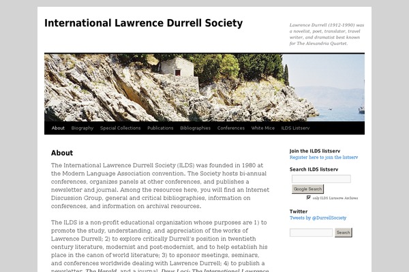Click the Twitter sidebar heading
The width and height of the screenshot is (409, 272).
(299, 211)
